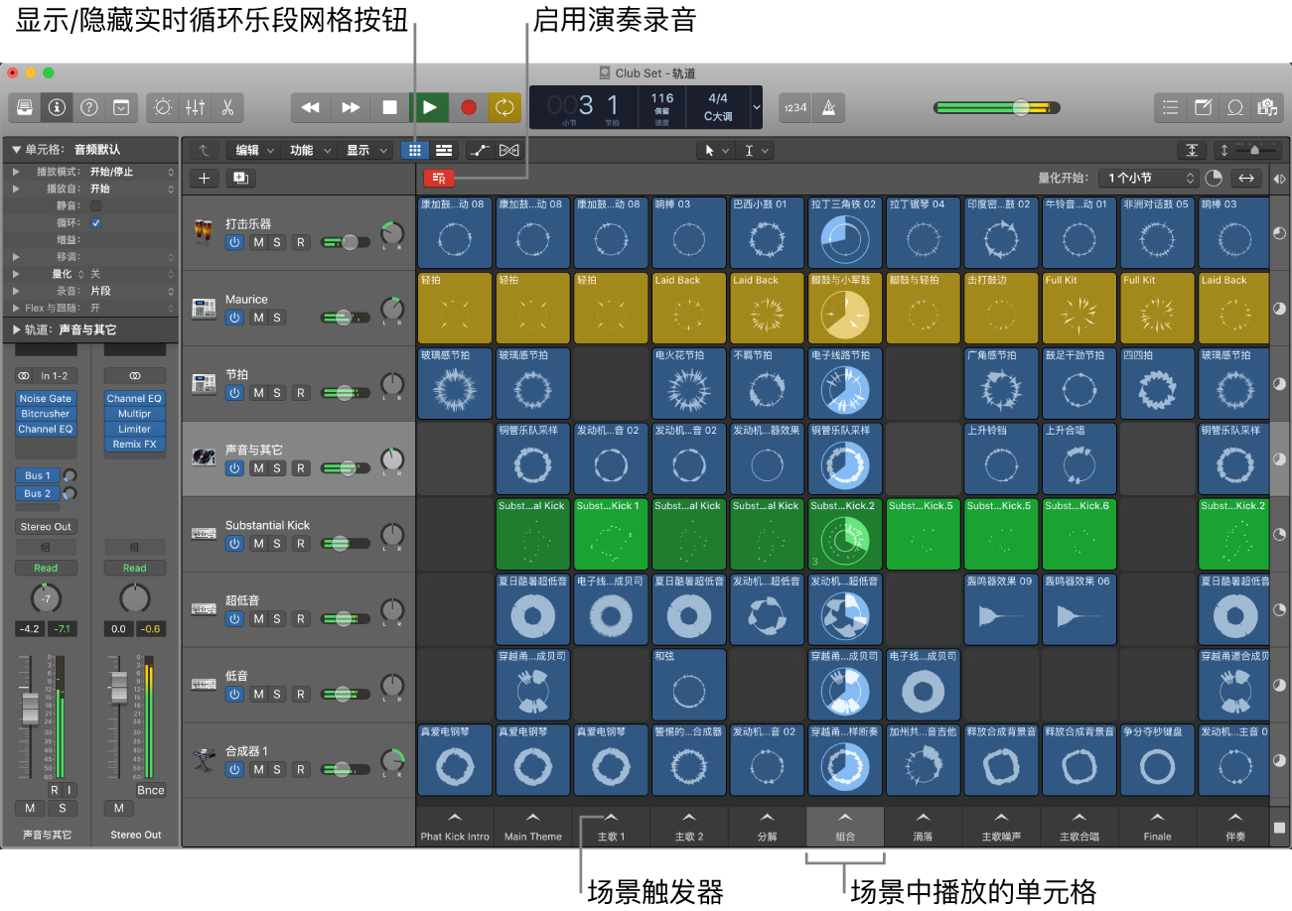
Task: Open the List Editors button
Action: click(1171, 107)
